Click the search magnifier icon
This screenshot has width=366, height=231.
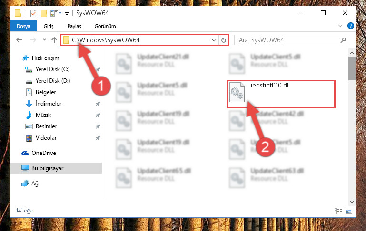click(343, 40)
